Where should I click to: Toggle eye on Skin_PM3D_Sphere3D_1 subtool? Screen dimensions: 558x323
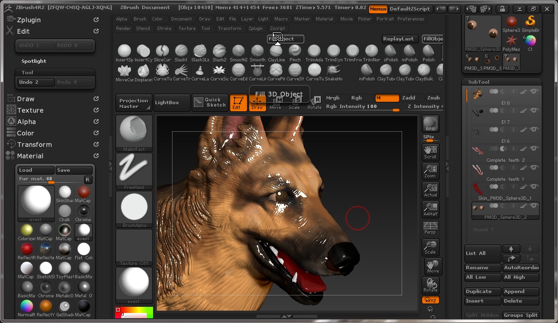534,186
